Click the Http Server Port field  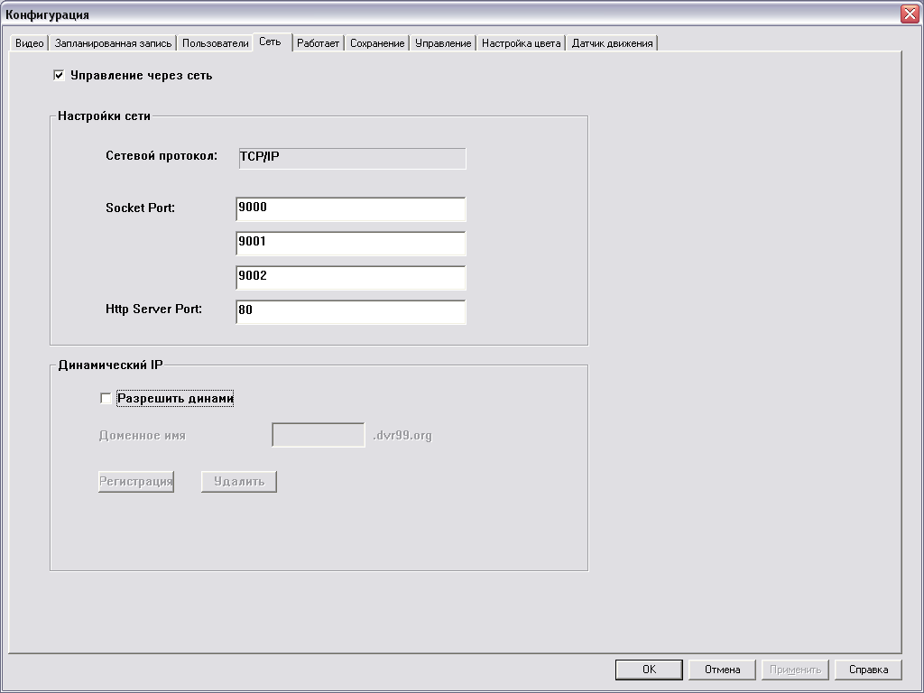tap(350, 311)
